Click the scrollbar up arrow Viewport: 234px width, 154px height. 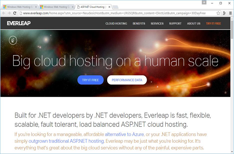pos(232,19)
